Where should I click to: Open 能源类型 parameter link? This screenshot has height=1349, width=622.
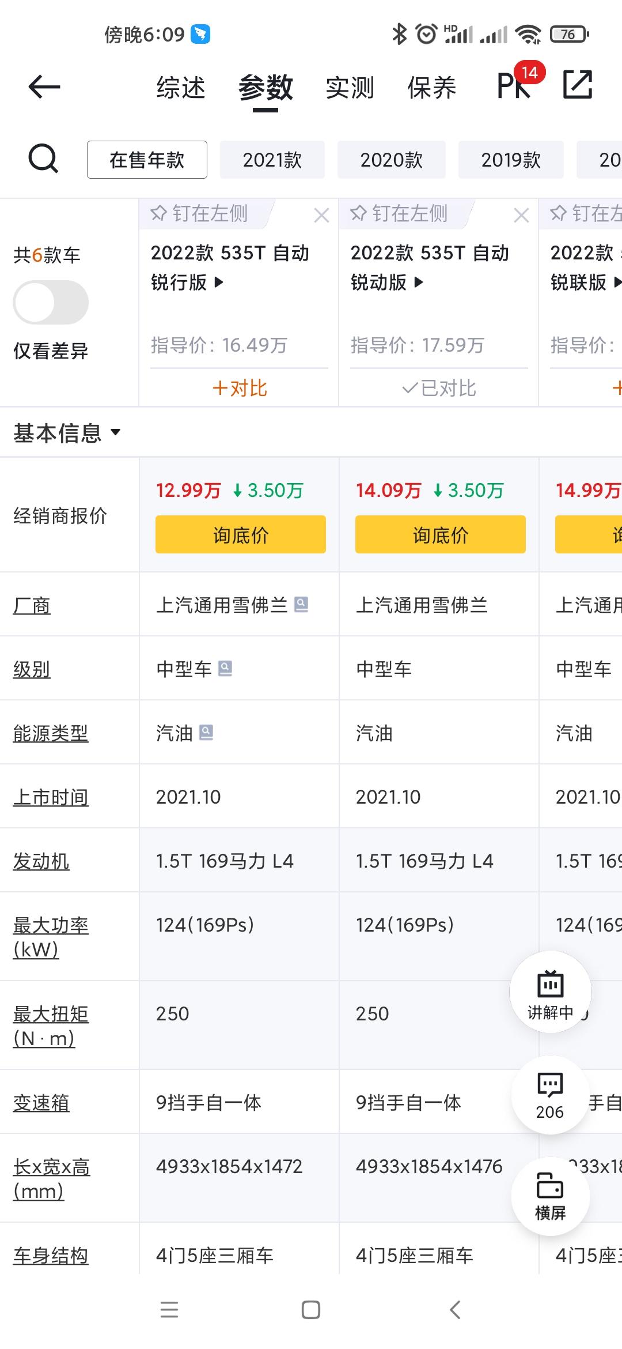51,733
